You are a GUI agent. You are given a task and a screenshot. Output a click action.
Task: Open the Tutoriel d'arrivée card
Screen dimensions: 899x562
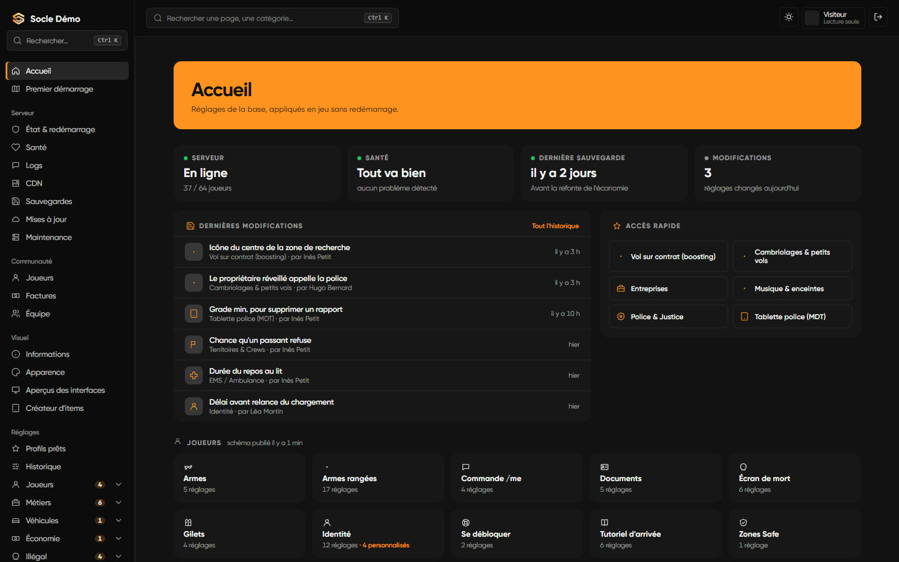coord(656,533)
